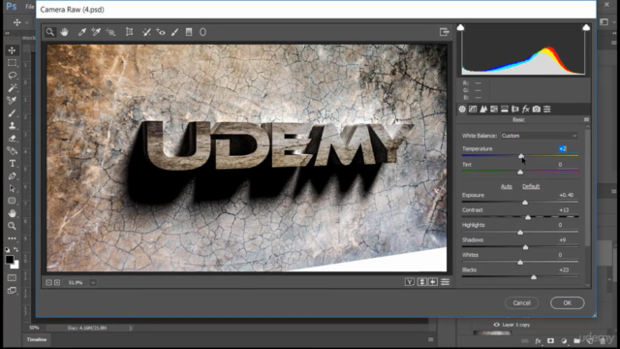Select the Camera Raw Zoom tool
The height and width of the screenshot is (349, 620).
click(49, 32)
